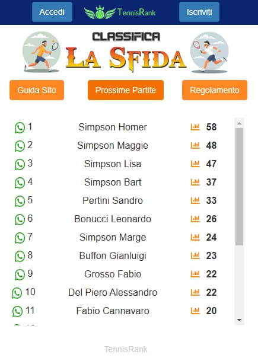
Task: Click WhatsApp icon beside Simpson Lisa
Action: click(x=20, y=164)
